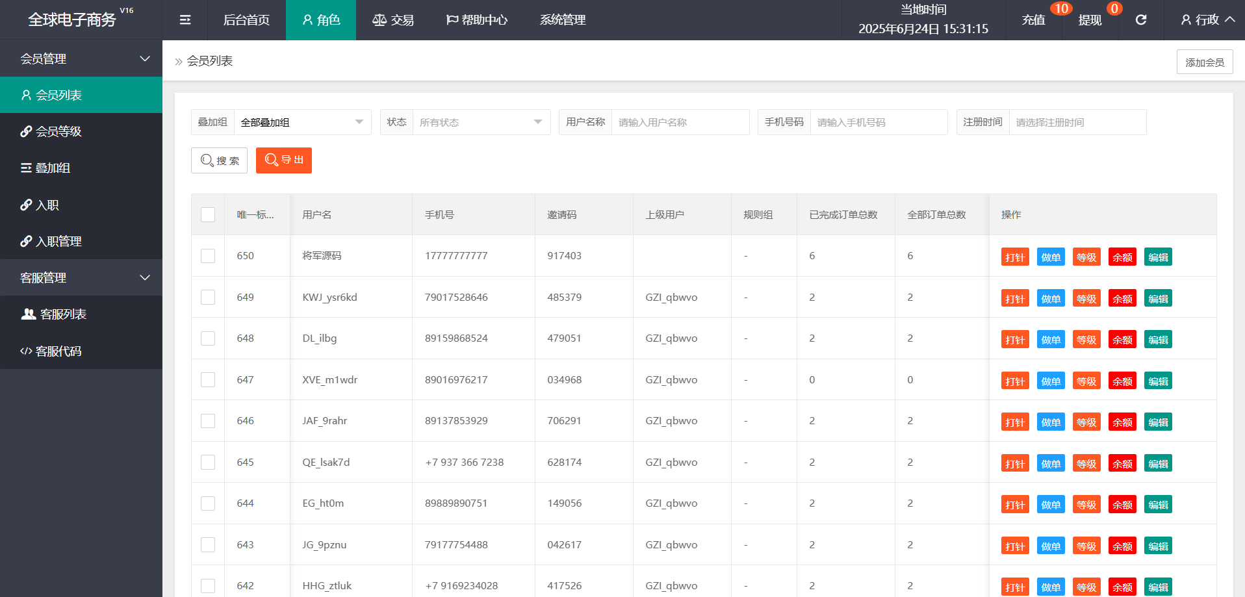Image resolution: width=1245 pixels, height=597 pixels.
Task: Switch to 角色 tab
Action: click(321, 20)
